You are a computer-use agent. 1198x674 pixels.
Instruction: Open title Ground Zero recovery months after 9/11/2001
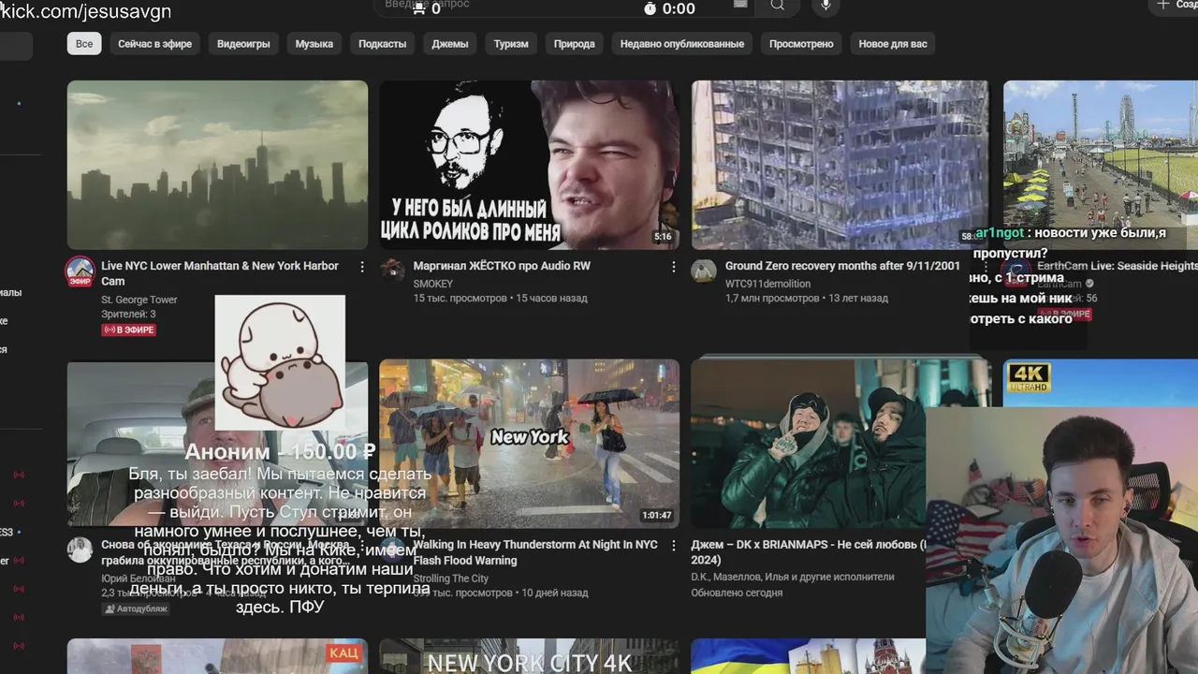click(x=842, y=266)
